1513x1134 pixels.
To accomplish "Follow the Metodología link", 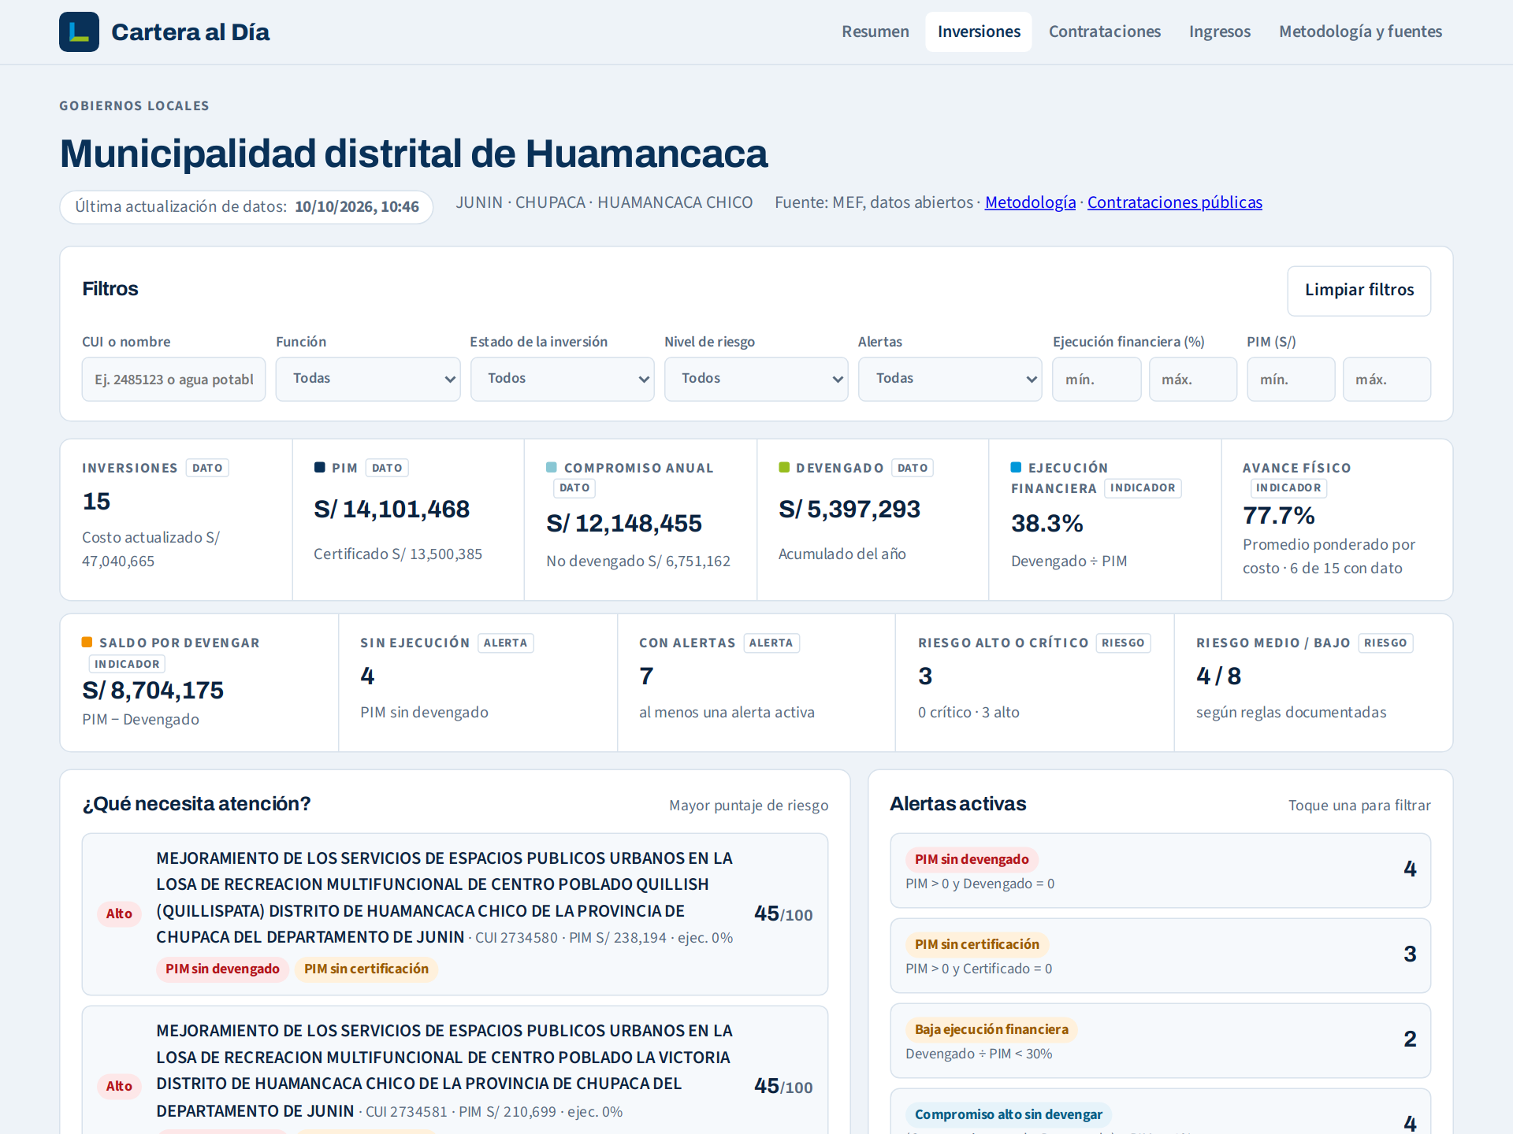I will click(1030, 202).
